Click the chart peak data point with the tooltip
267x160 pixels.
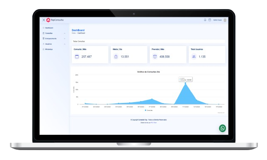tap(185, 83)
